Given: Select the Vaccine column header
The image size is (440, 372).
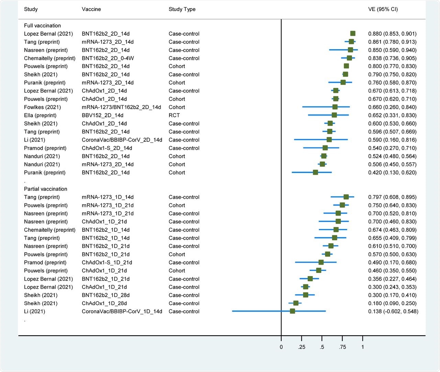Looking at the screenshot, I should coord(91,9).
